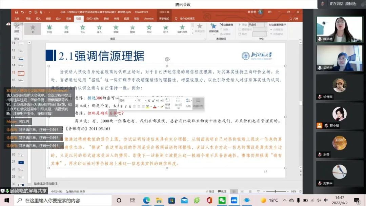366x206 pixels.
Task: Choose the 轮子 (Wheel) animation effect
Action: coord(166,28)
